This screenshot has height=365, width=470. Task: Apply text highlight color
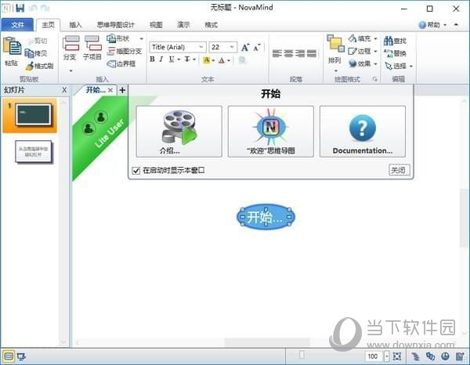[x=206, y=60]
